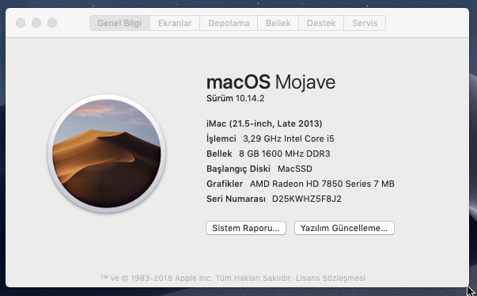Screen dimensions: 477x296
Task: Click the 3,29 GHz Intel Core i5 value
Action: [289, 139]
